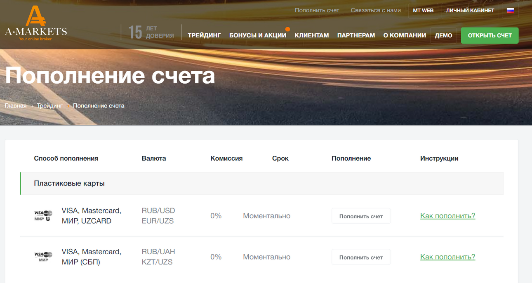
Task: Click the card logos in the UZCARD row
Action: coord(43,215)
